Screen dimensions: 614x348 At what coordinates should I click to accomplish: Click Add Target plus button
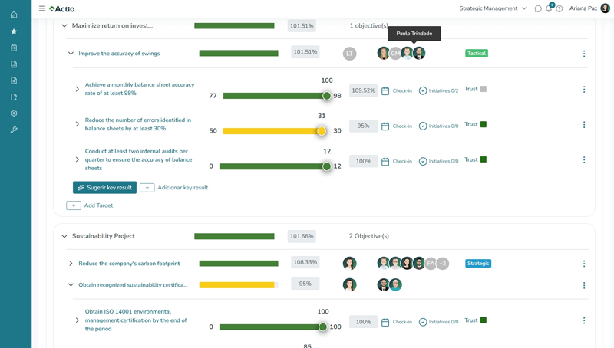73,205
